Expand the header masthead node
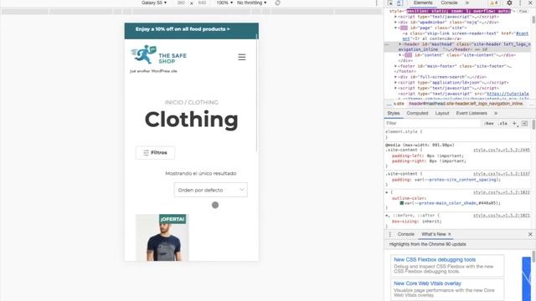Viewport: 536px width, 301px height. (400, 44)
